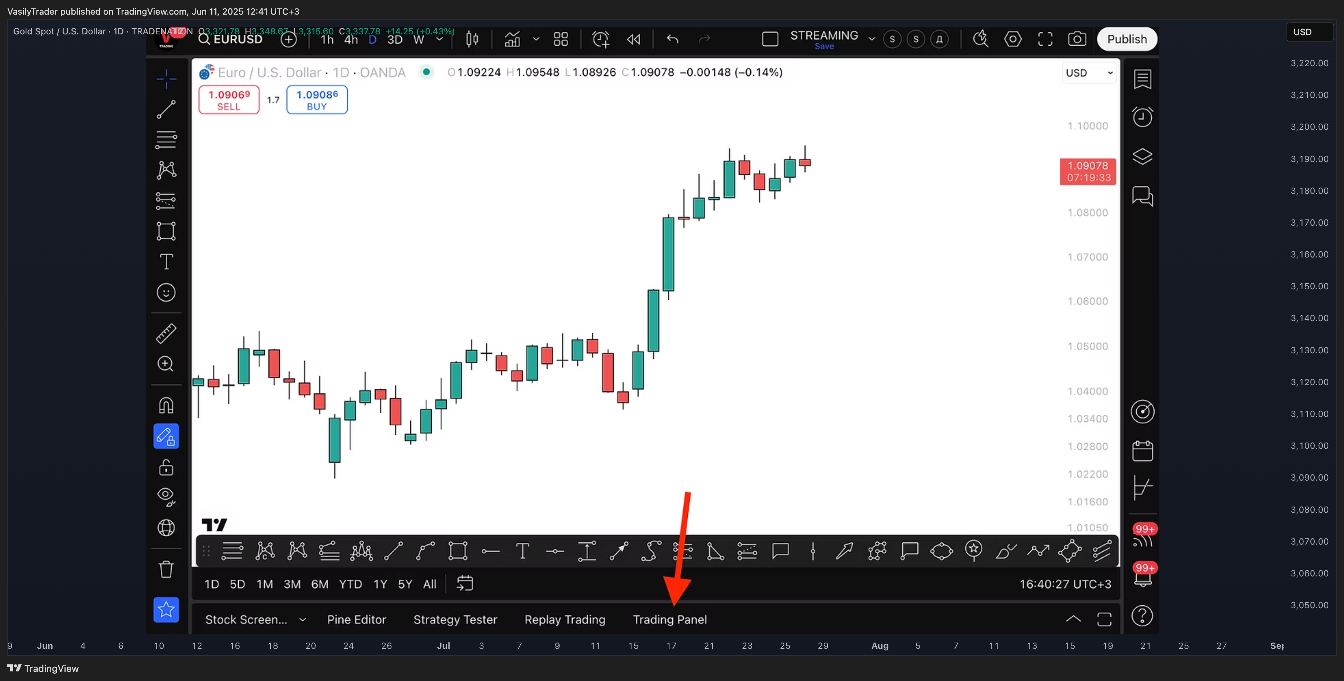Switch to the 4h timeframe

[350, 39]
